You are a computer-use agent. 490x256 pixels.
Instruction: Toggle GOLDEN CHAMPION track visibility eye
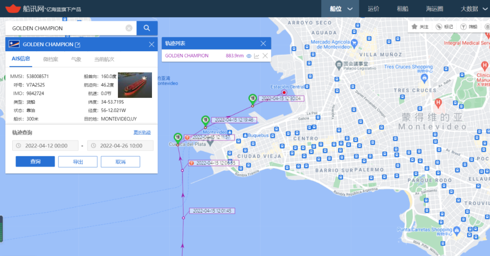click(249, 56)
